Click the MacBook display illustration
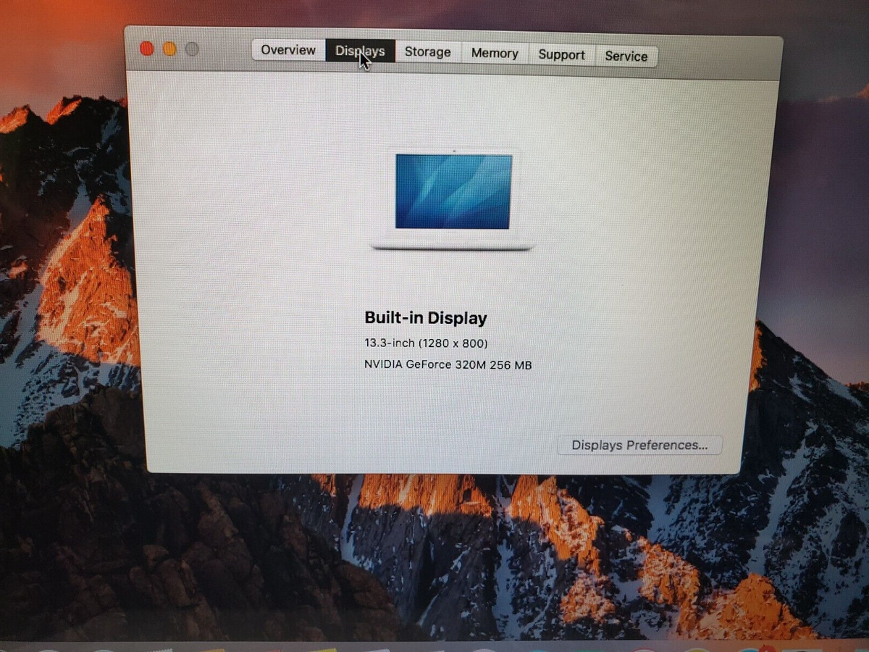 (453, 198)
